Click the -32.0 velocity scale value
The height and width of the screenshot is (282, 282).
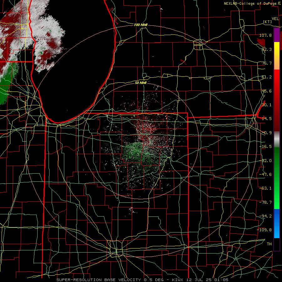coord(265,161)
